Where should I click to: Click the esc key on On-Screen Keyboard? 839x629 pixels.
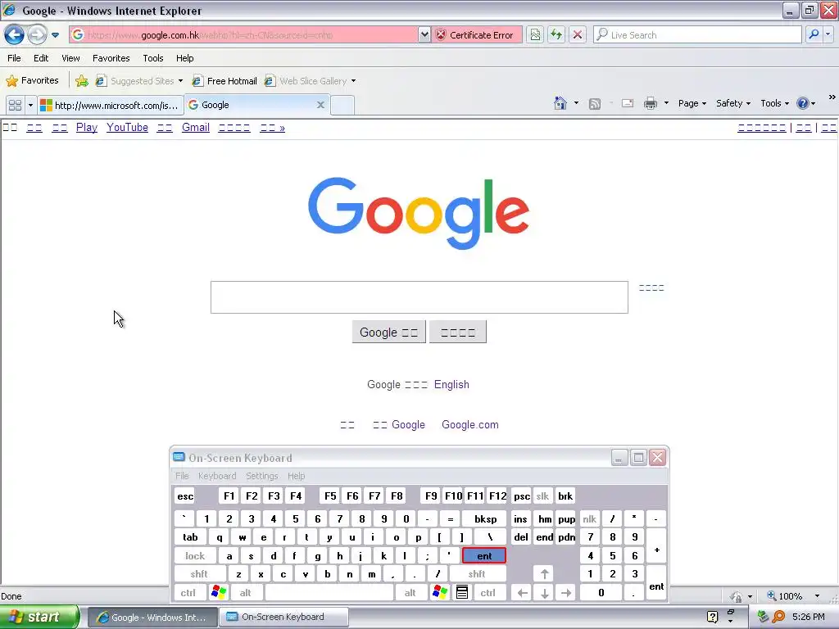click(185, 496)
